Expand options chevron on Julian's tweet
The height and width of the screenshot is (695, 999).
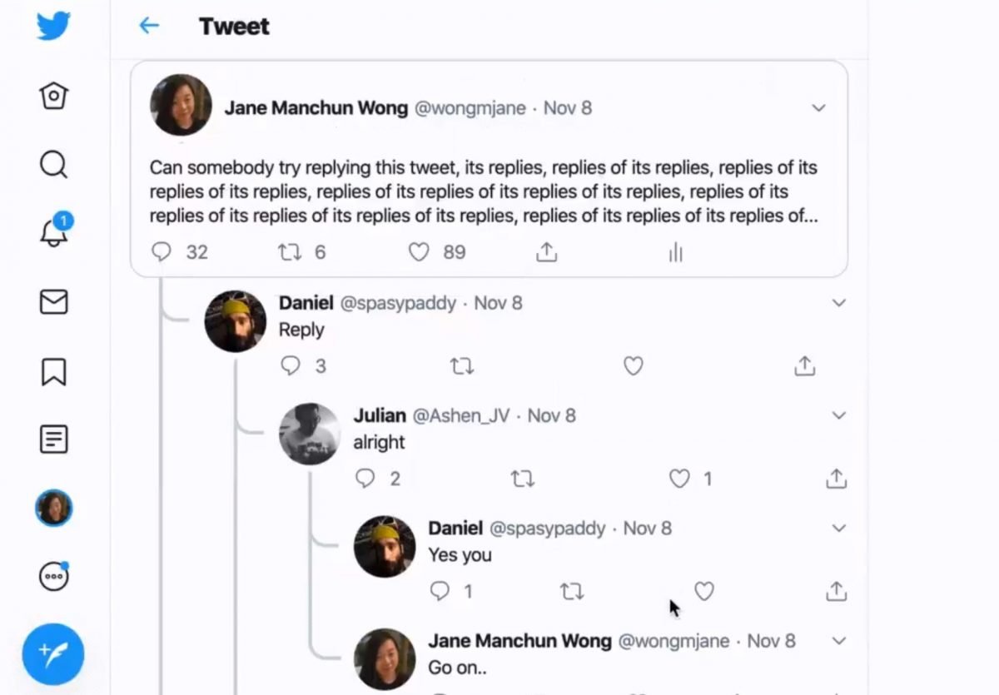(x=839, y=415)
